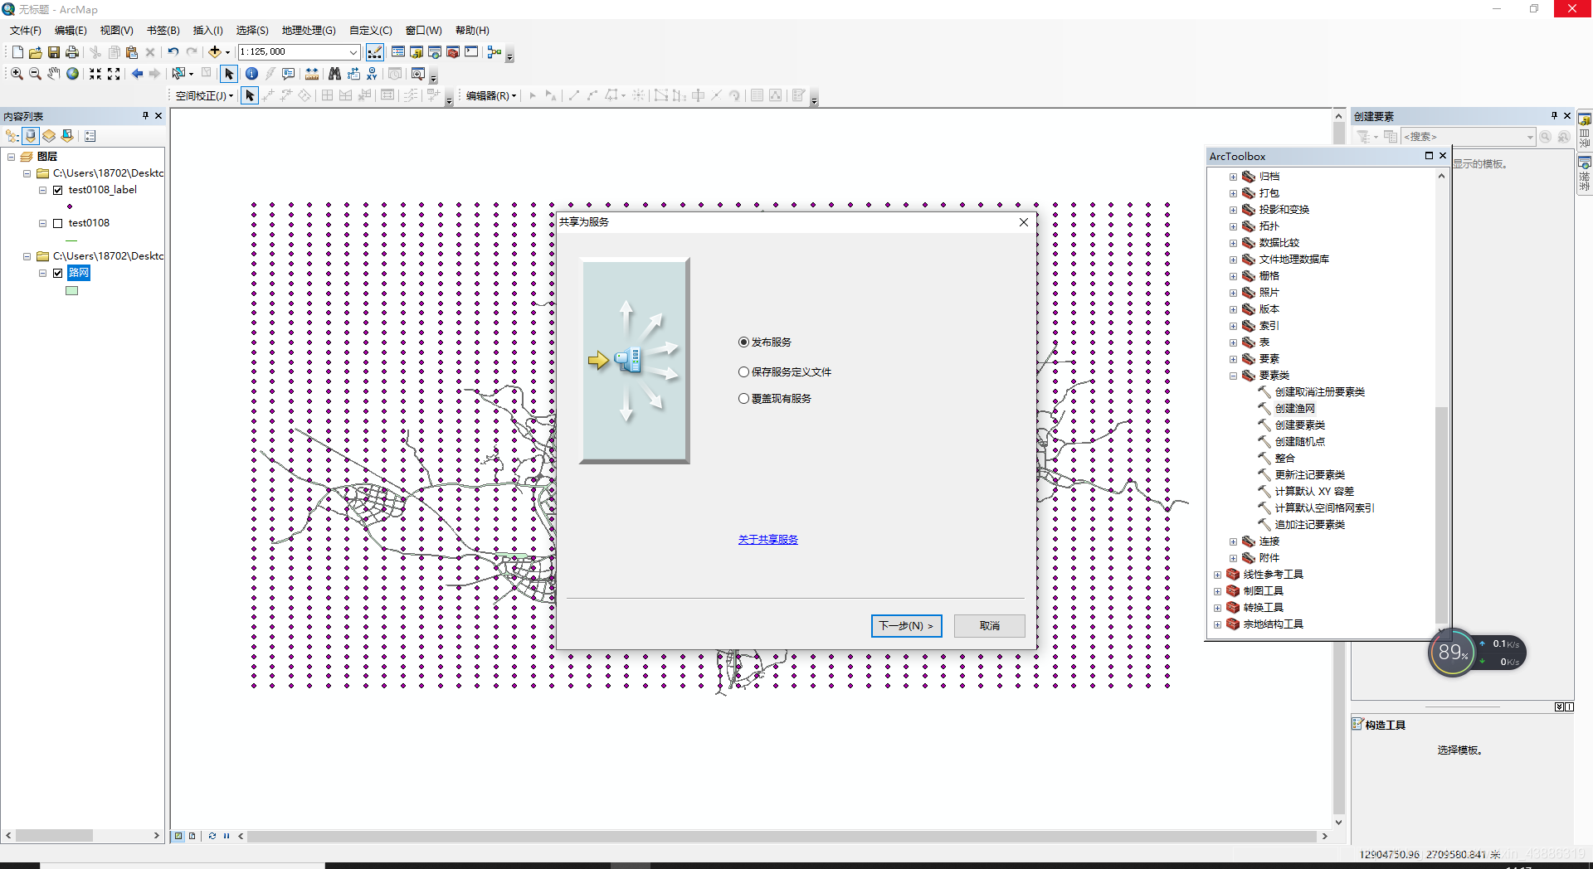Open the 编辑(E) menu
1593x869 pixels.
coord(71,31)
